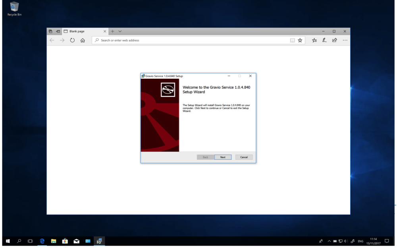This screenshot has height=248, width=397.
Task: Select the installer icon in taskbar
Action: [x=99, y=241]
